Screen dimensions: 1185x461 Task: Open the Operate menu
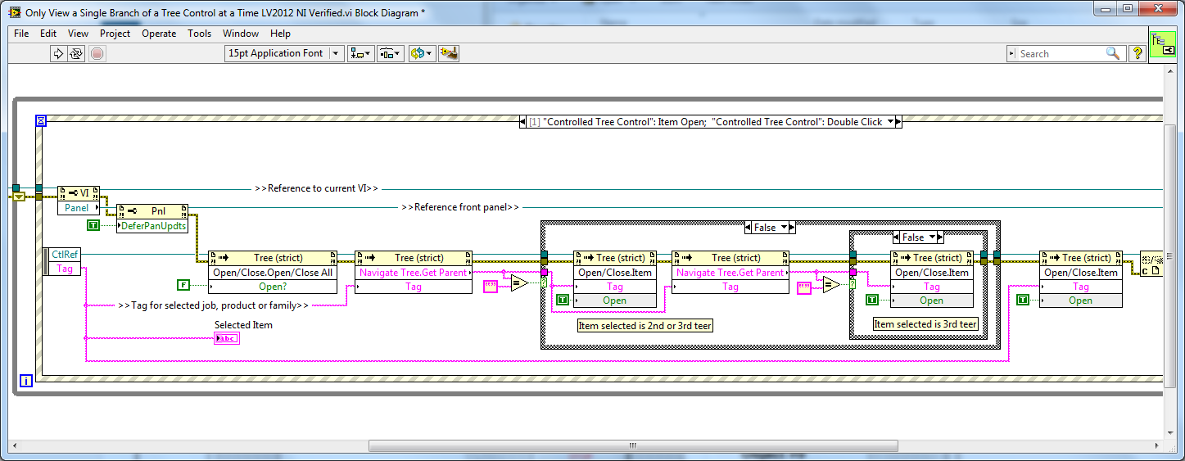(x=159, y=34)
